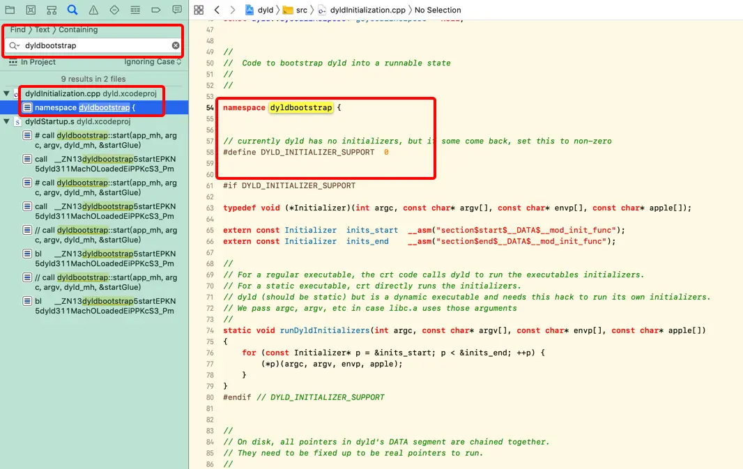Select first 'call __ZN13dyldbootstrap5start' result
The image size is (743, 469).
click(105, 164)
